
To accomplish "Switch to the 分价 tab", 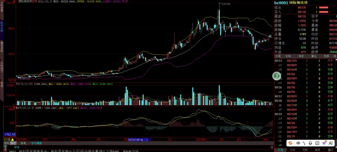I will (x=292, y=150).
